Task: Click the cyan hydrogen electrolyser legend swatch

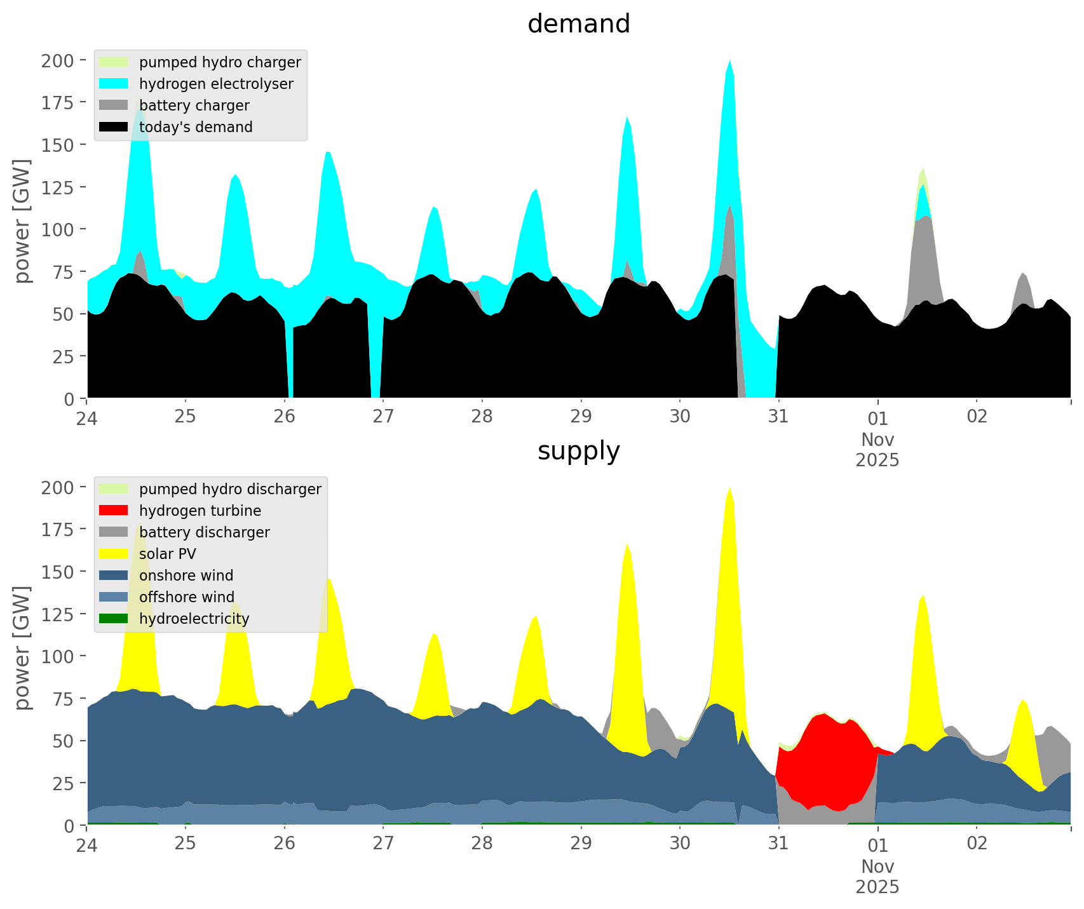Action: tap(114, 84)
